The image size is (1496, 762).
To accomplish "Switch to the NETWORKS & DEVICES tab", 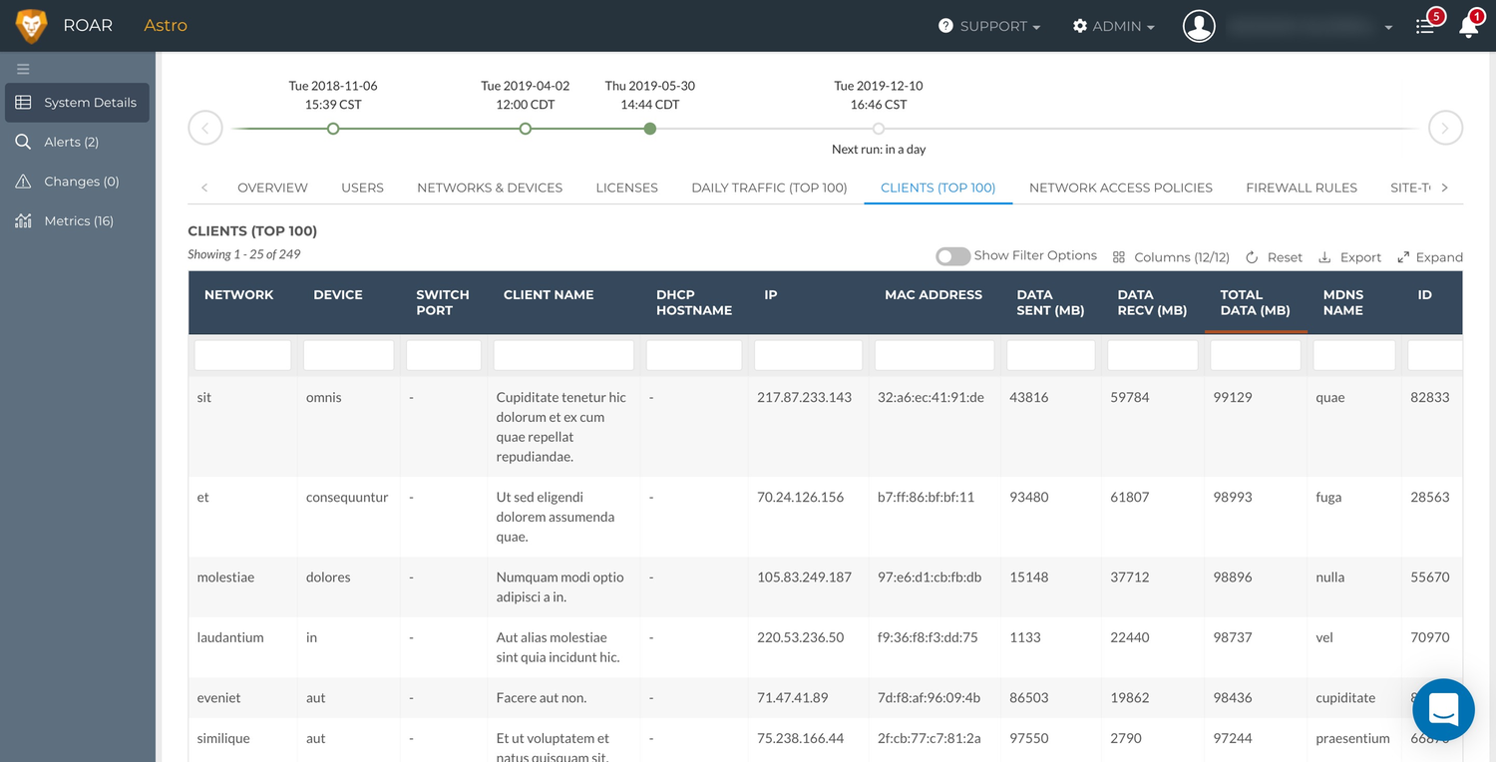I will (490, 188).
